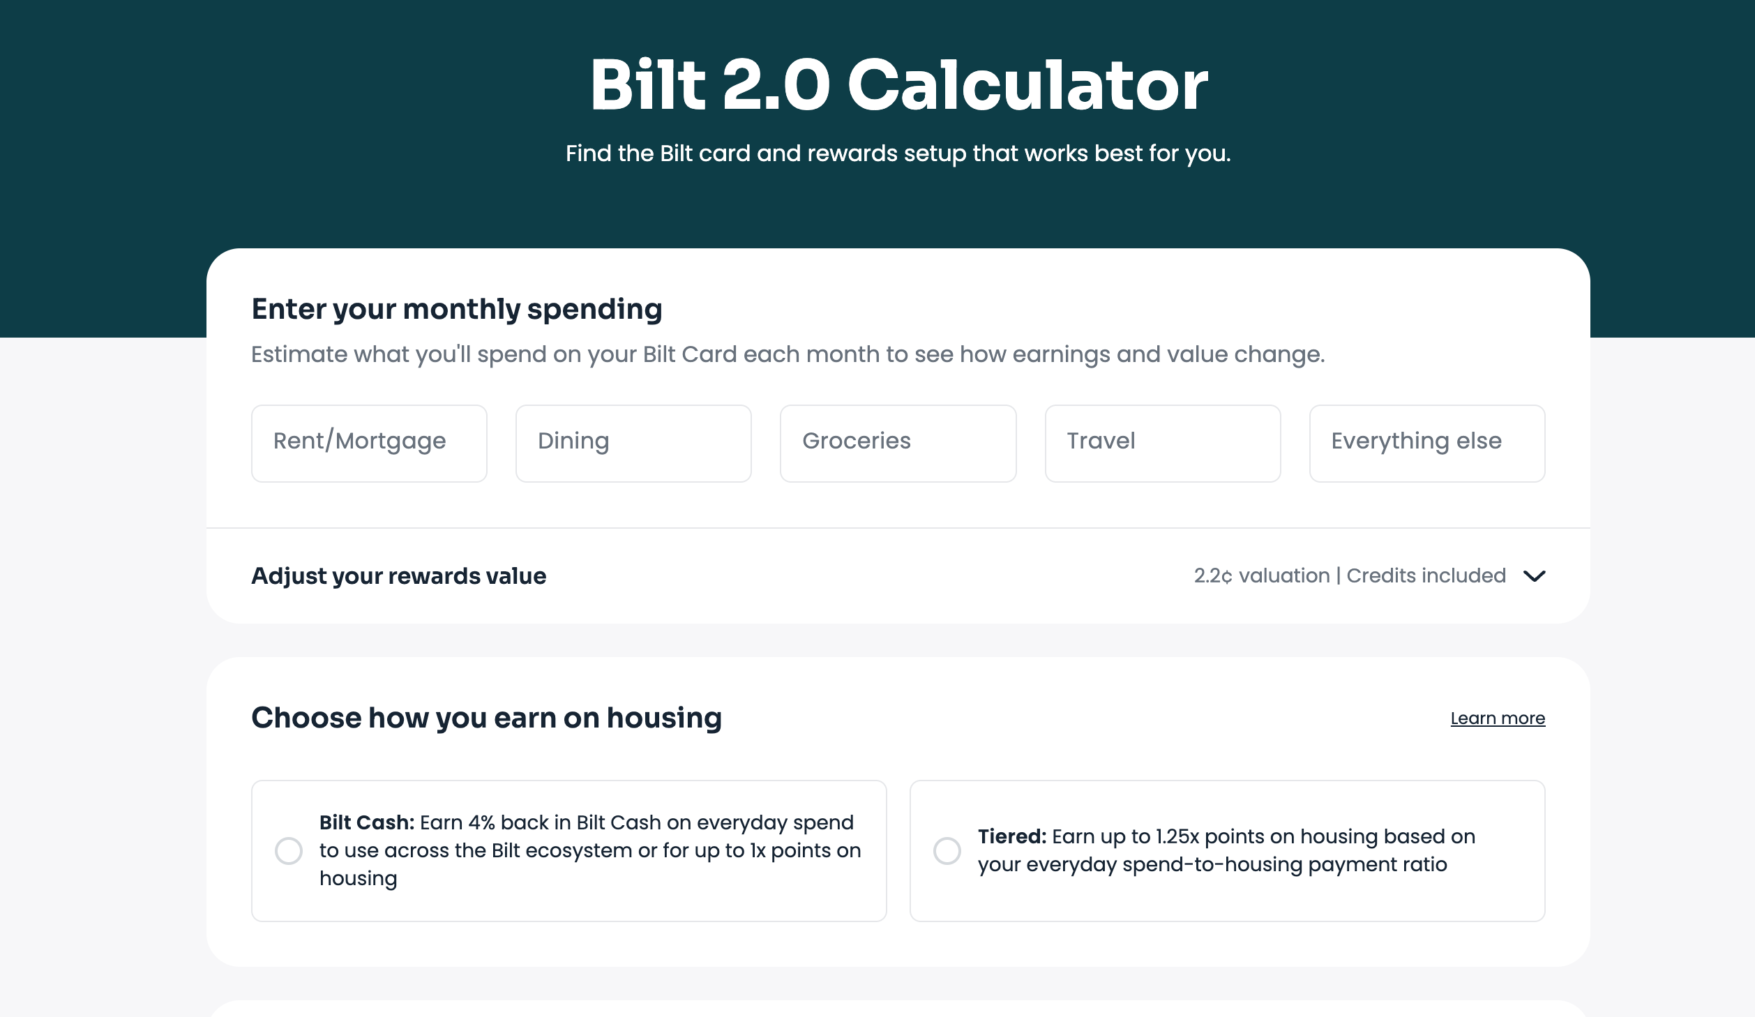The width and height of the screenshot is (1755, 1017).
Task: Click the Travel spending field
Action: tap(1162, 443)
